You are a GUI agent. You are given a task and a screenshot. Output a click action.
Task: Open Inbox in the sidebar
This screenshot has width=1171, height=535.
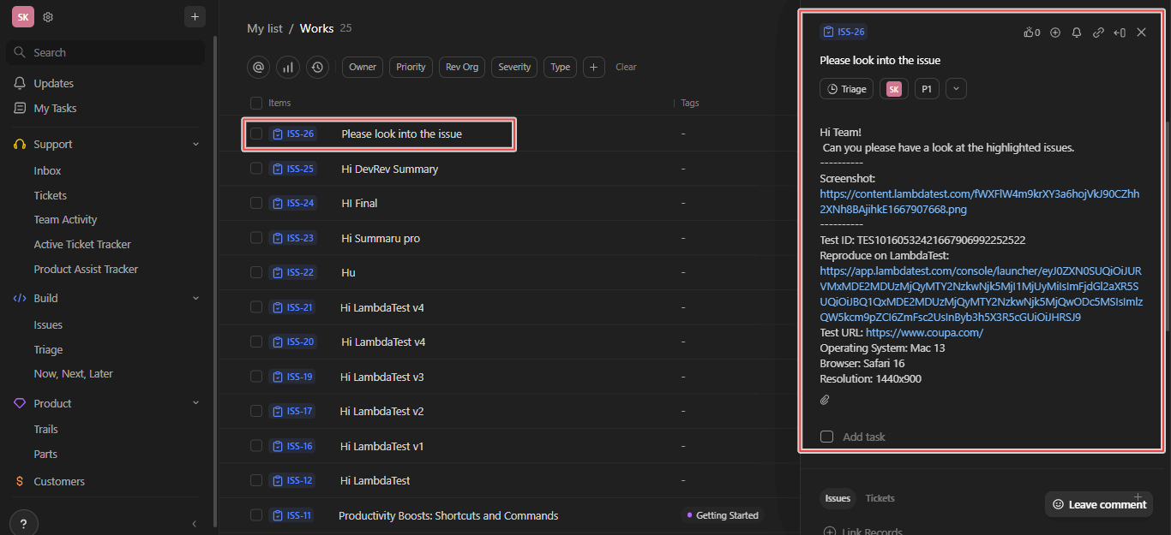47,170
